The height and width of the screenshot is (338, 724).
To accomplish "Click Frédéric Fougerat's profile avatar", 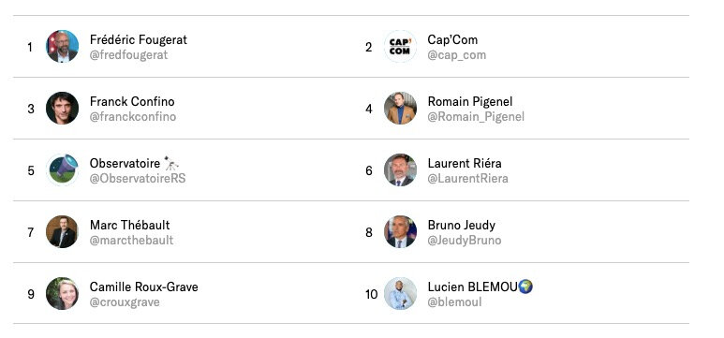I will coord(63,46).
